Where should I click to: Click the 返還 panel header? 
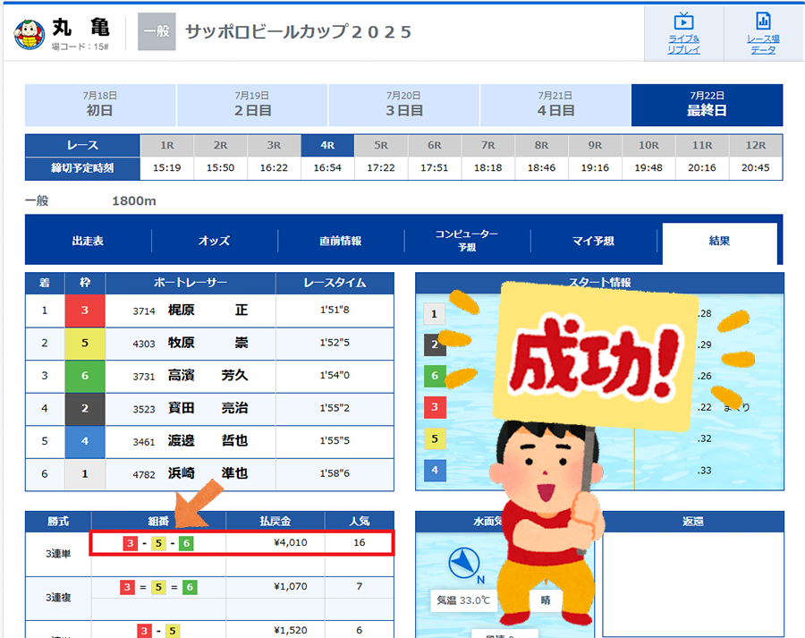(x=693, y=522)
